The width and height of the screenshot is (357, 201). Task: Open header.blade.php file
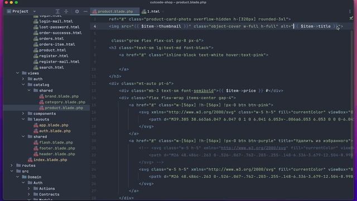tap(57, 154)
